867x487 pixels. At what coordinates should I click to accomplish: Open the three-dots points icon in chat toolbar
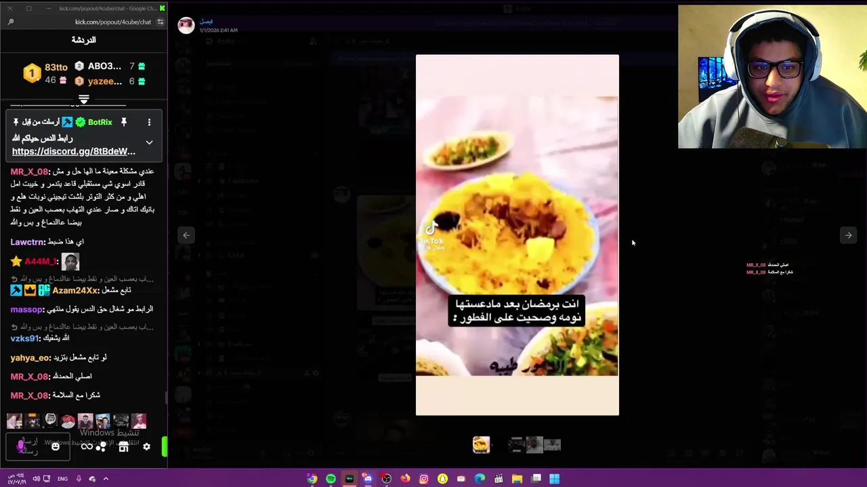[101, 446]
